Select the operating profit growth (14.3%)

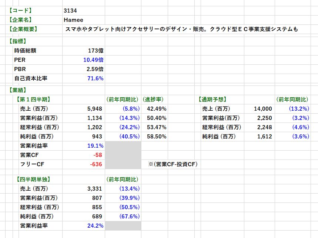pyautogui.click(x=130, y=118)
